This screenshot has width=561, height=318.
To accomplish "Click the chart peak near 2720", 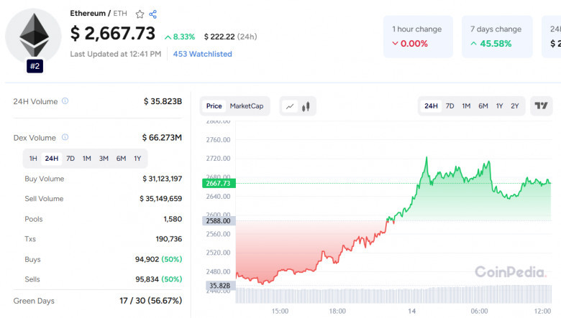I will point(427,157).
